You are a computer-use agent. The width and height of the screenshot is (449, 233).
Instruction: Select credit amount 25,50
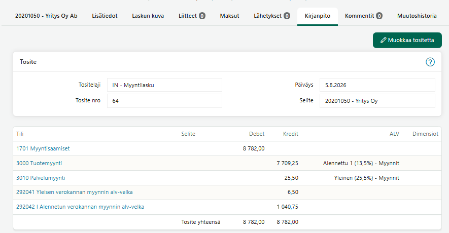[291, 178]
